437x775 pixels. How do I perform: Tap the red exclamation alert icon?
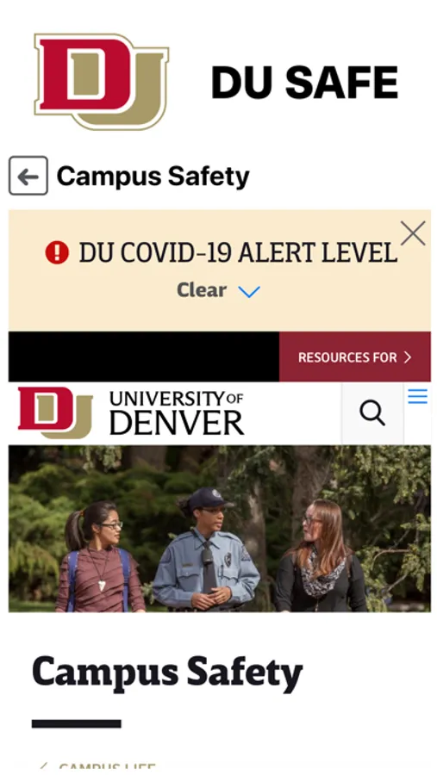point(57,252)
